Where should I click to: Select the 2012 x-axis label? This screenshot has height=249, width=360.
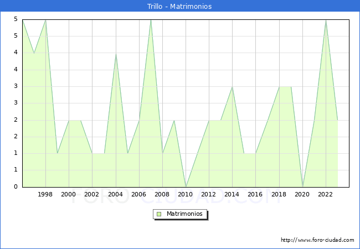coord(208,194)
